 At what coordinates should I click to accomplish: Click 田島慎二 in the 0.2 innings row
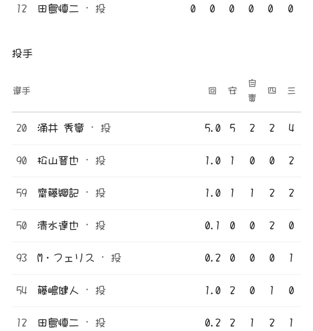coord(58,323)
